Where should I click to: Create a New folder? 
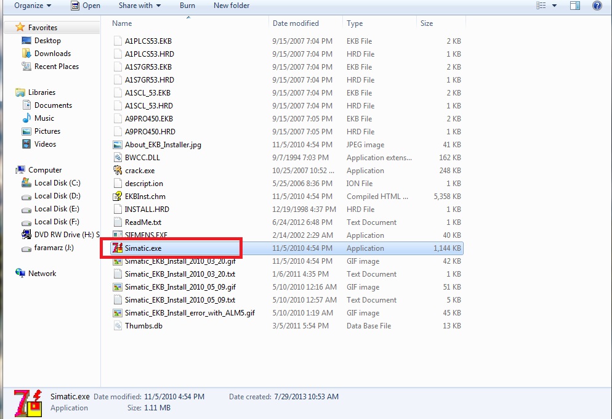pyautogui.click(x=232, y=6)
